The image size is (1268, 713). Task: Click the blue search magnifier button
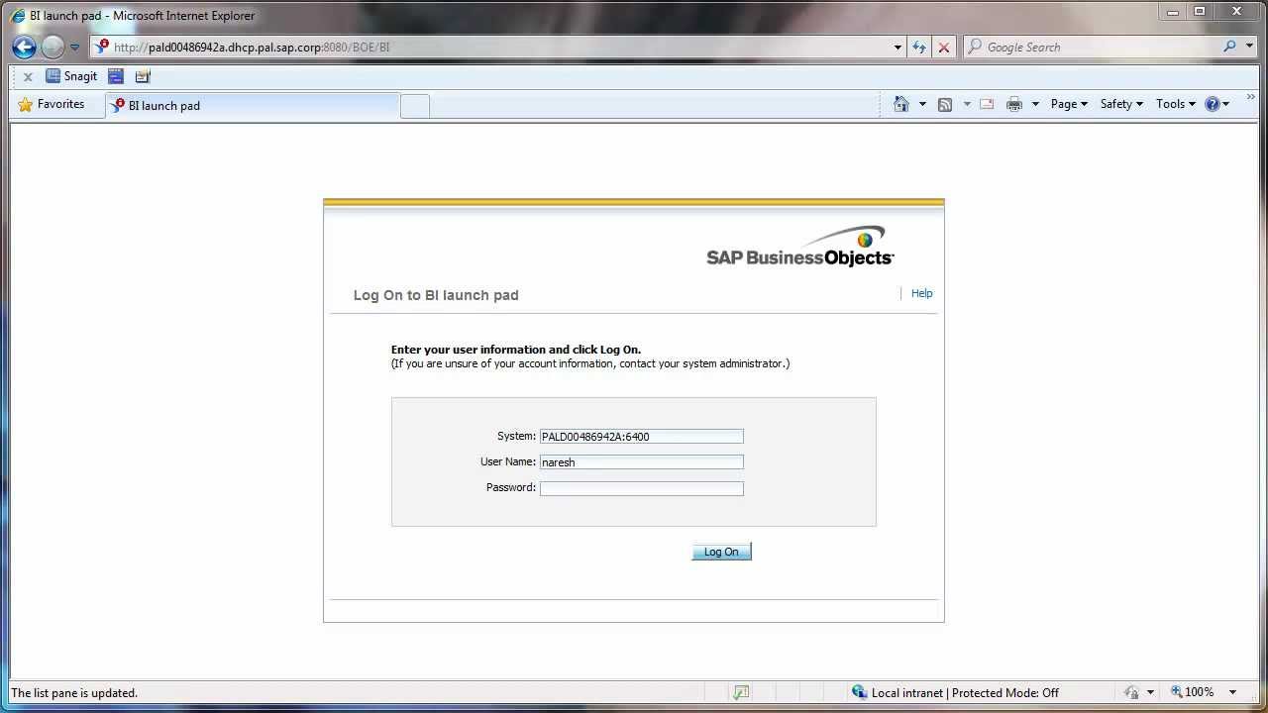(x=1230, y=47)
